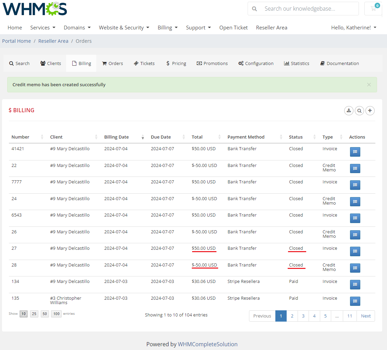Show 50 entries per page
Viewport: 387px width, 350px height.
point(45,314)
